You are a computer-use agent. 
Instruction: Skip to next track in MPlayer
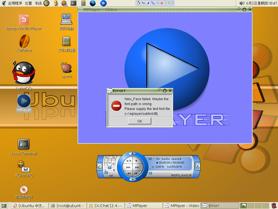137,167
